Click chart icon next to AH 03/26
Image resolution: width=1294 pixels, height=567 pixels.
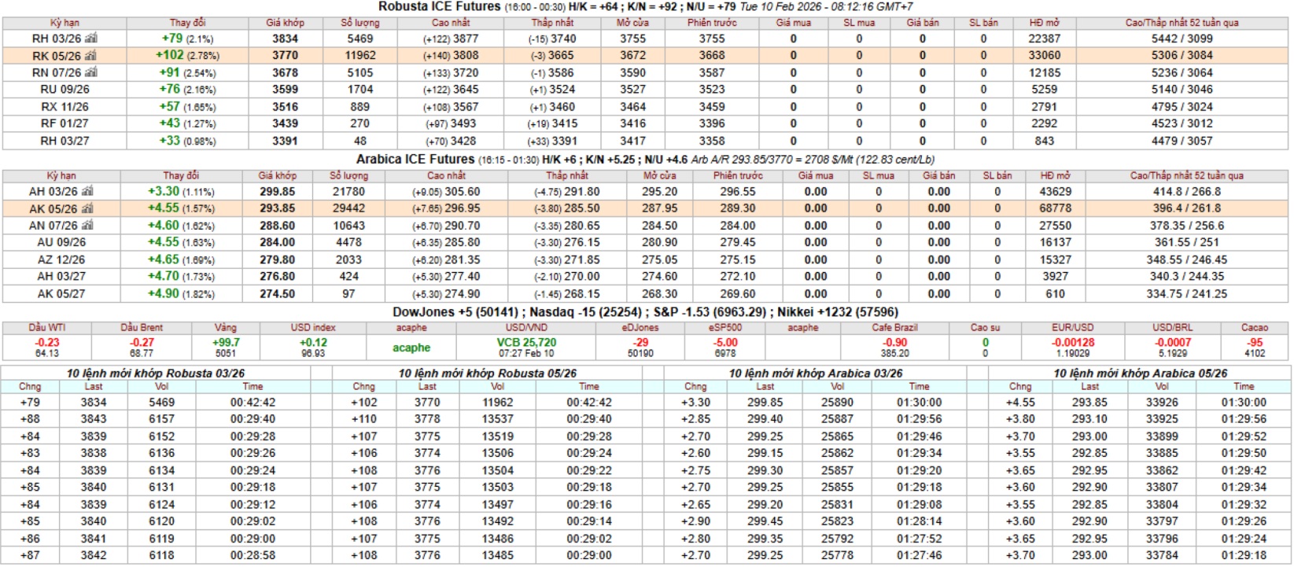[88, 191]
